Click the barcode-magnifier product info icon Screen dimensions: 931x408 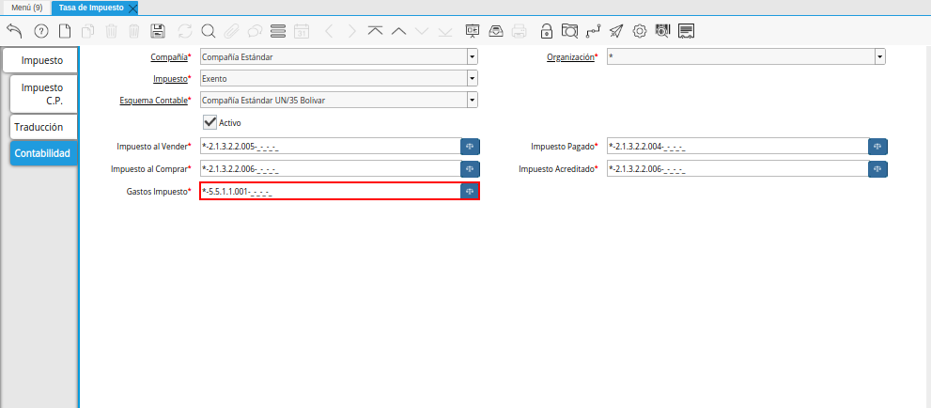click(x=662, y=31)
